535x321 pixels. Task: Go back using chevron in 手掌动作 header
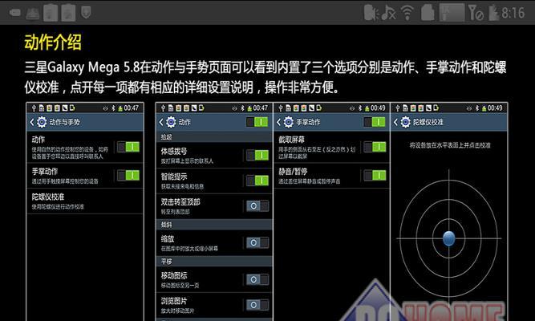279,122
